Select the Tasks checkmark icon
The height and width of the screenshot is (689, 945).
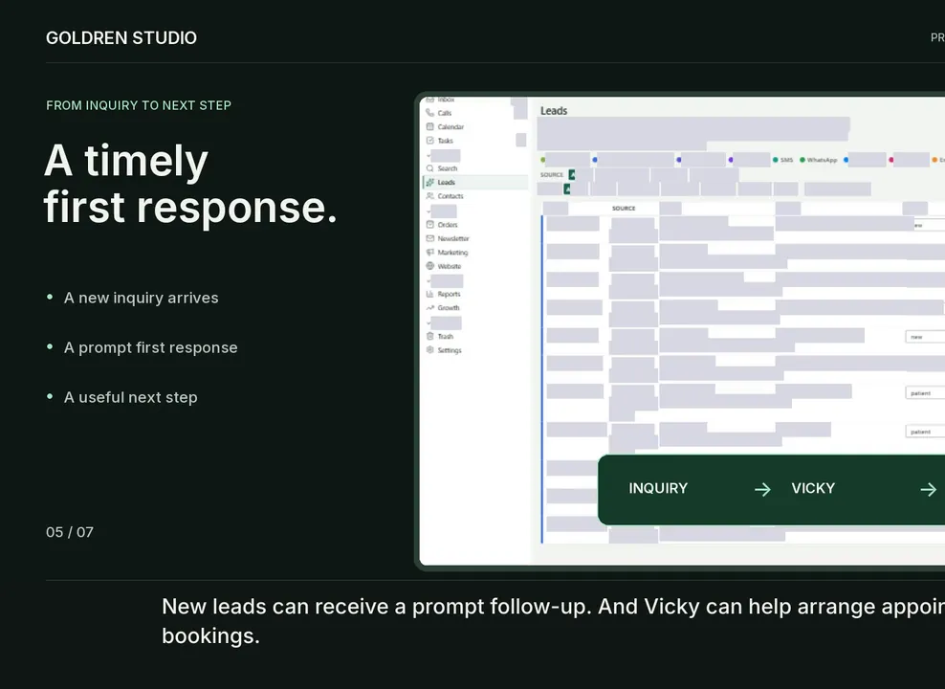coord(429,141)
